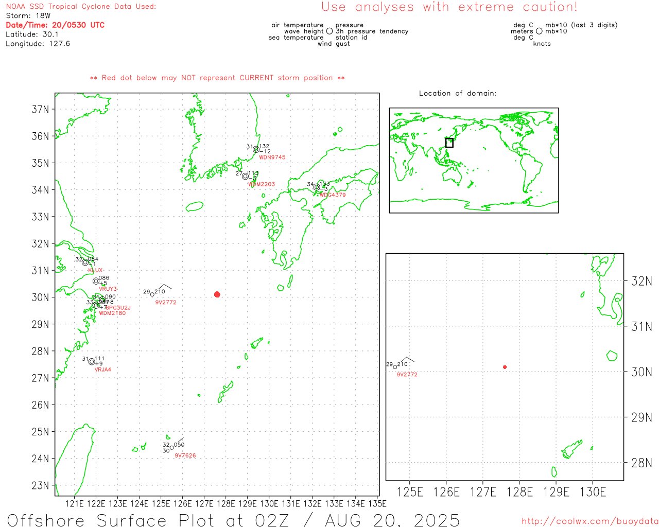The image size is (659, 527).
Task: Click the legend circle beside 'wave height'
Action: coord(329,31)
